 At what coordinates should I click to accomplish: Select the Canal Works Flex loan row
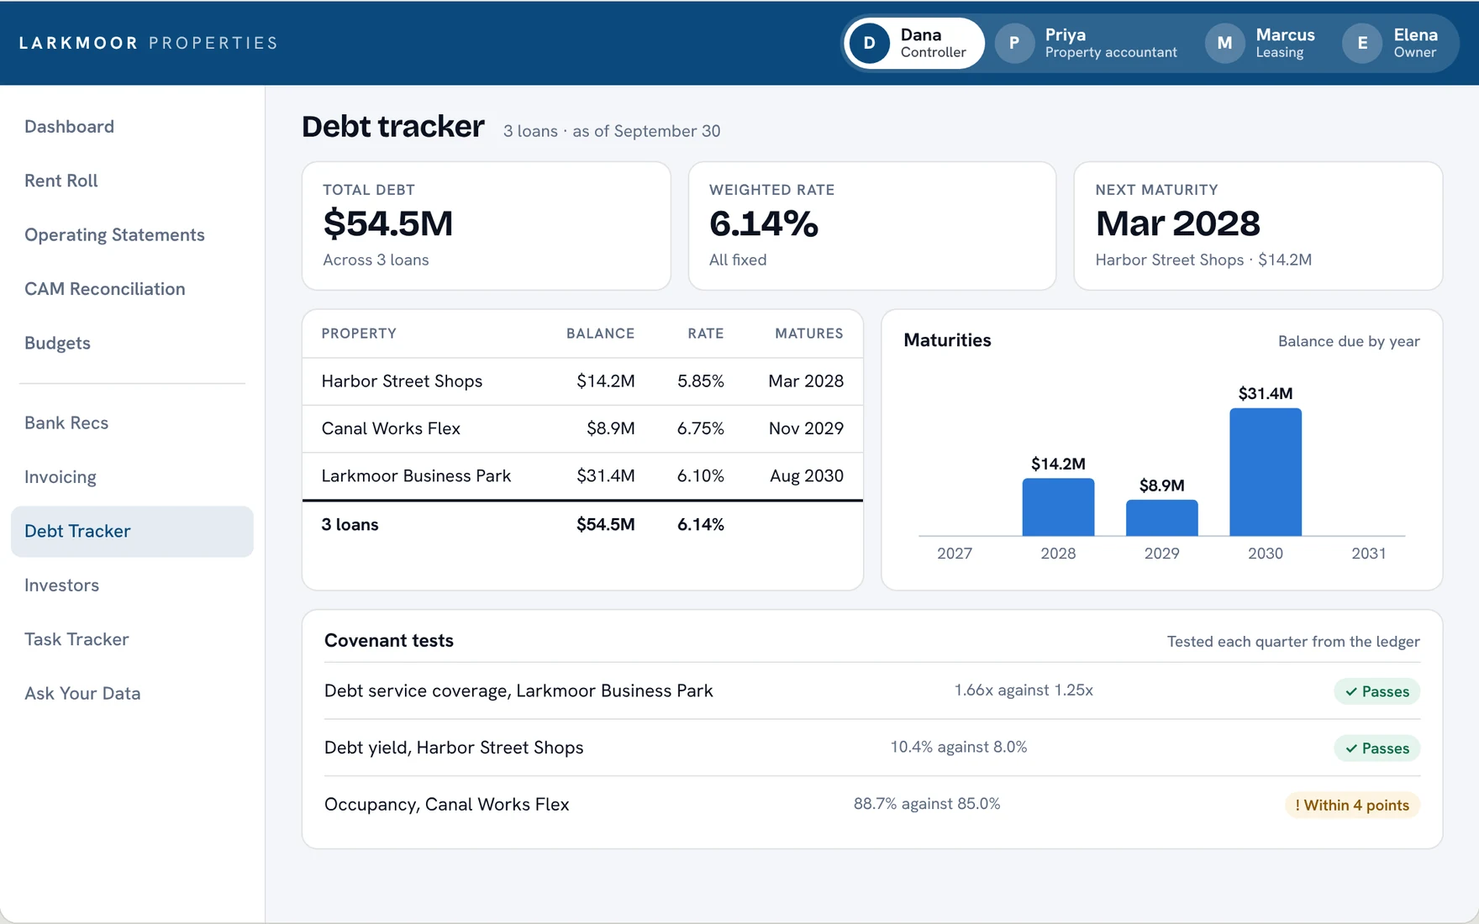click(582, 428)
